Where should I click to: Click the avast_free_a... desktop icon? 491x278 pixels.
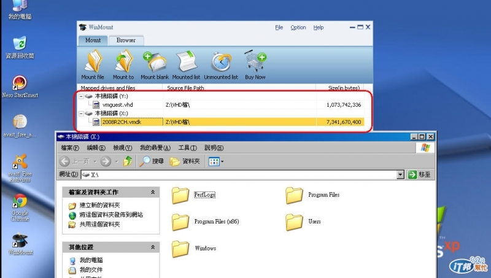tap(20, 126)
